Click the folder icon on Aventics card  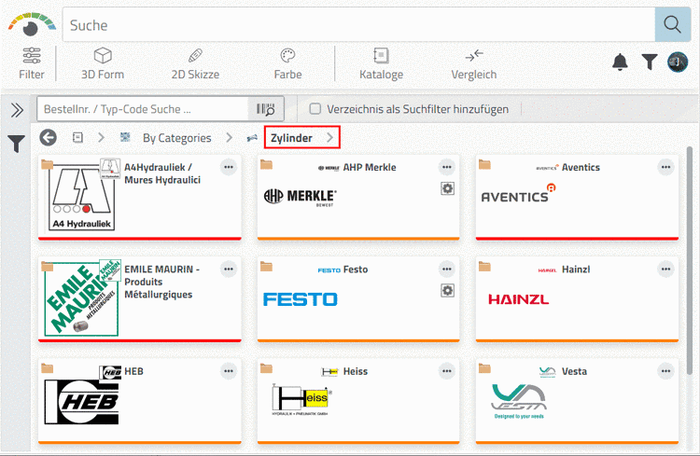coord(484,164)
